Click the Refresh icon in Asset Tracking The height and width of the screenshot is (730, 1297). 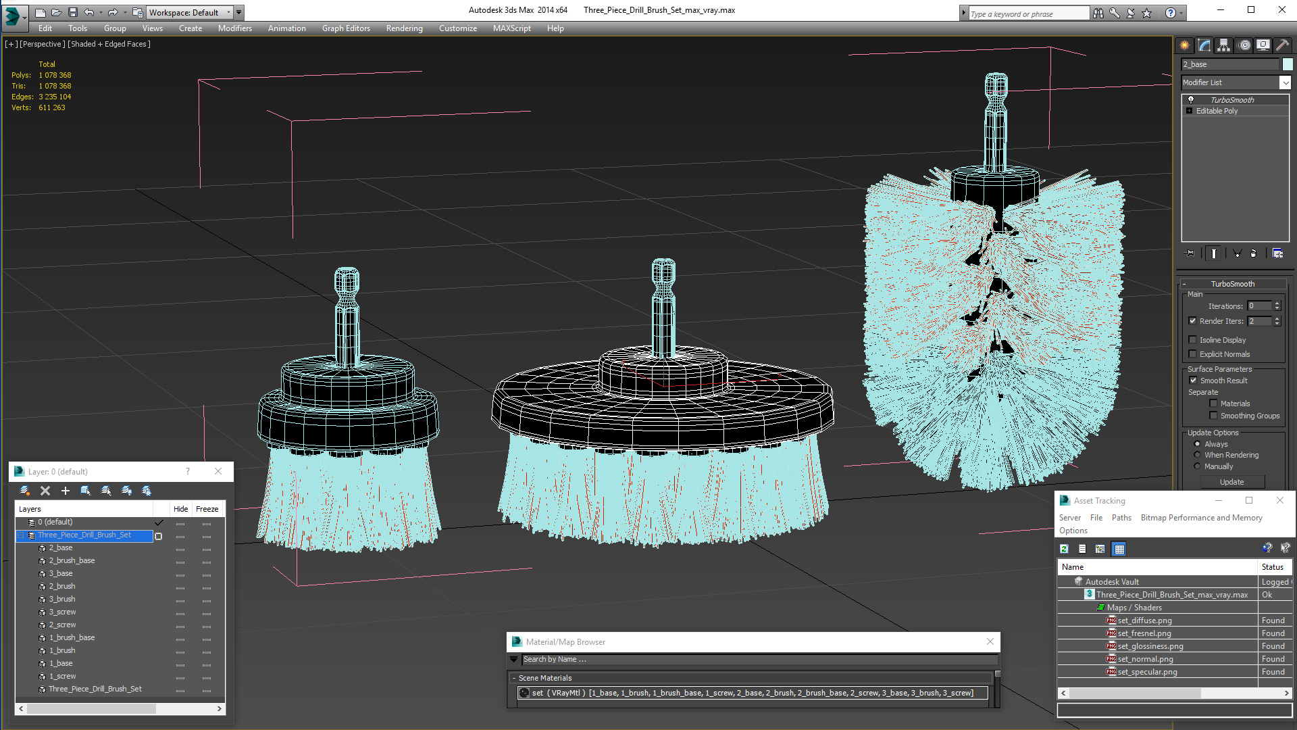[1065, 549]
